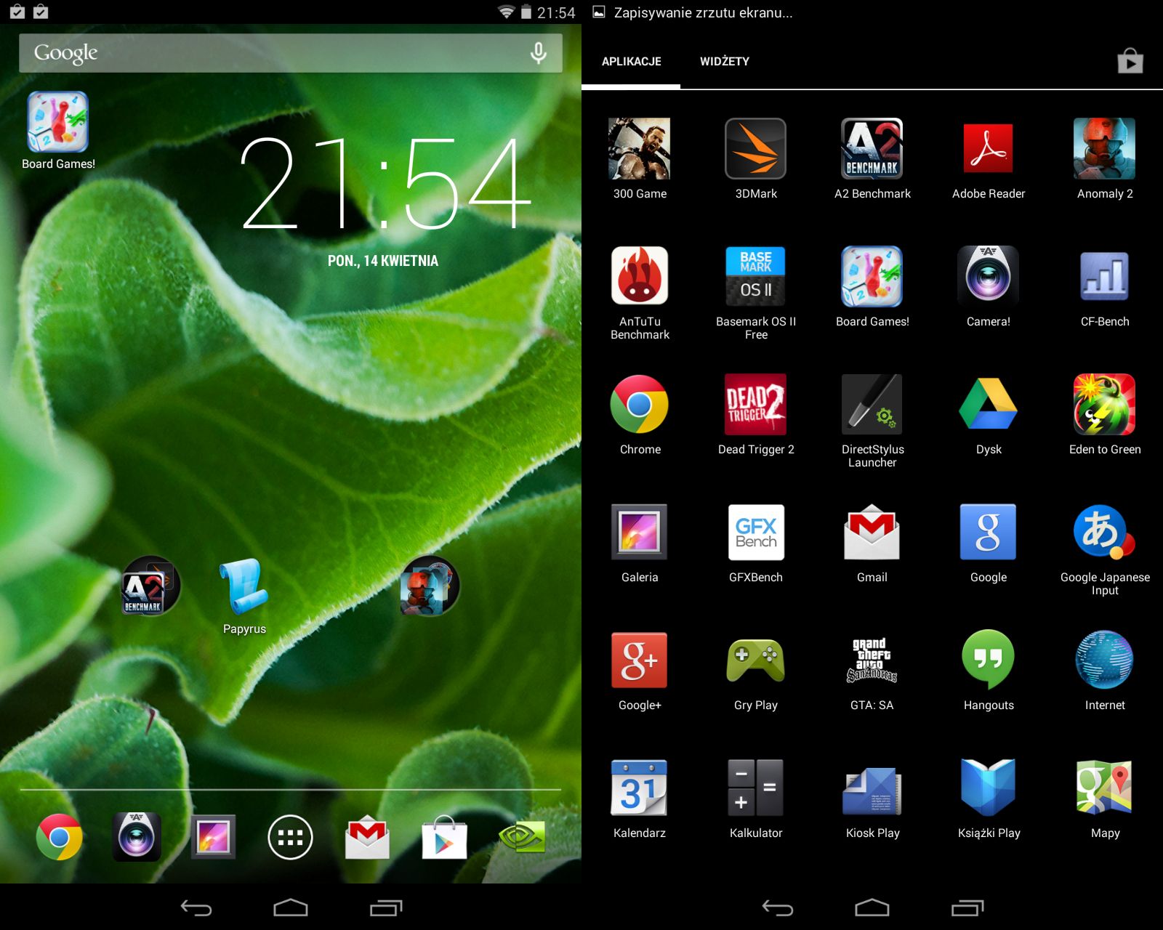Open Hangouts
Screen dimensions: 1163x930
click(989, 660)
